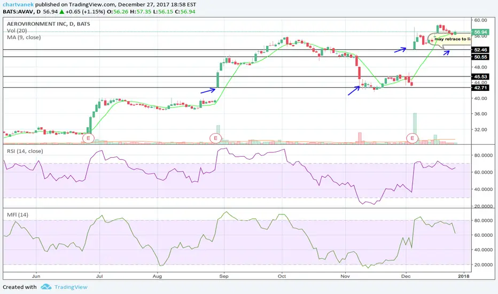The image size is (498, 294).
Task: Click the Aug label on time axis
Action: coord(157,276)
